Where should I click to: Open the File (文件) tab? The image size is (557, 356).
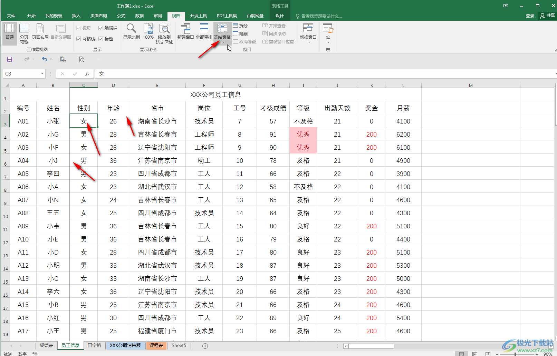(x=11, y=16)
